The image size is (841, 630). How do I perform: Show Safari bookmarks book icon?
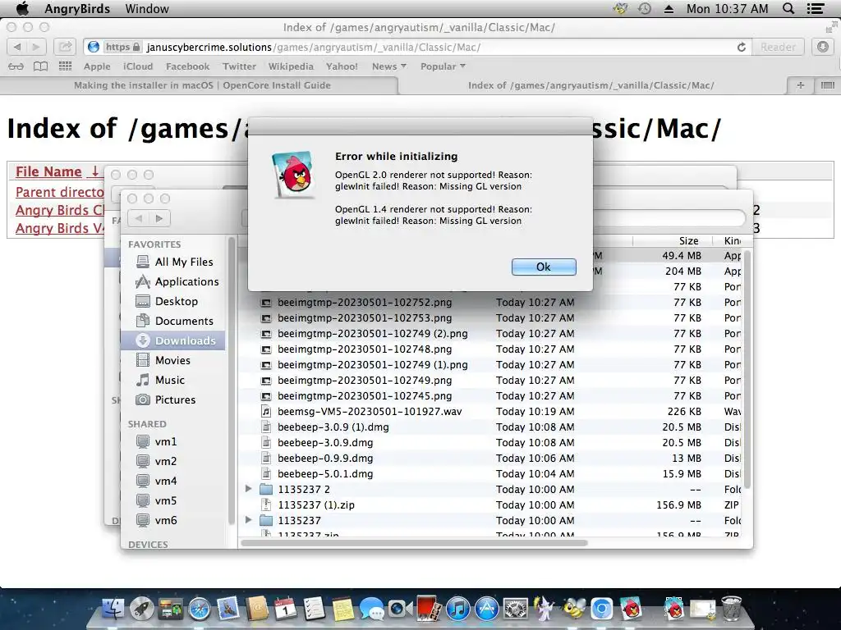click(x=41, y=66)
